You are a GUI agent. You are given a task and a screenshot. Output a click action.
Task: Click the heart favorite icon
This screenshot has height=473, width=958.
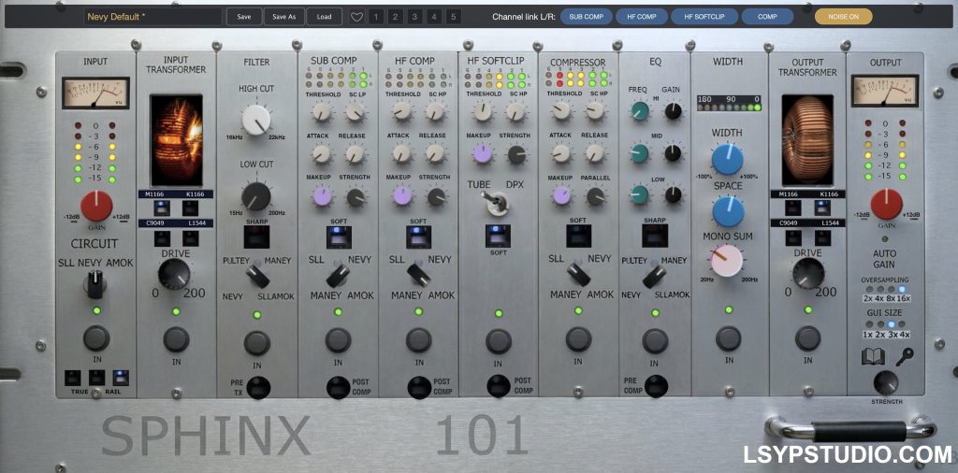coord(356,17)
